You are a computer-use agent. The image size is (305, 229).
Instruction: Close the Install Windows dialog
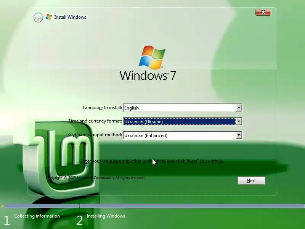[x=263, y=12]
